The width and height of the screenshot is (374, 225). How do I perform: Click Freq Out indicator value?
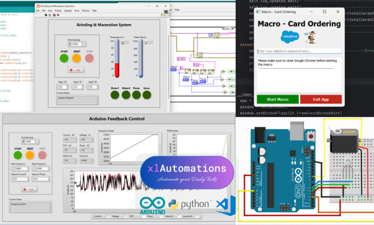click(86, 161)
